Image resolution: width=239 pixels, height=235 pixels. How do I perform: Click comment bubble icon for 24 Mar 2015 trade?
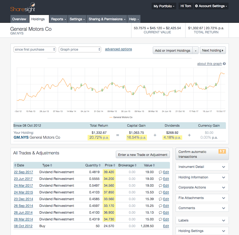160,192
